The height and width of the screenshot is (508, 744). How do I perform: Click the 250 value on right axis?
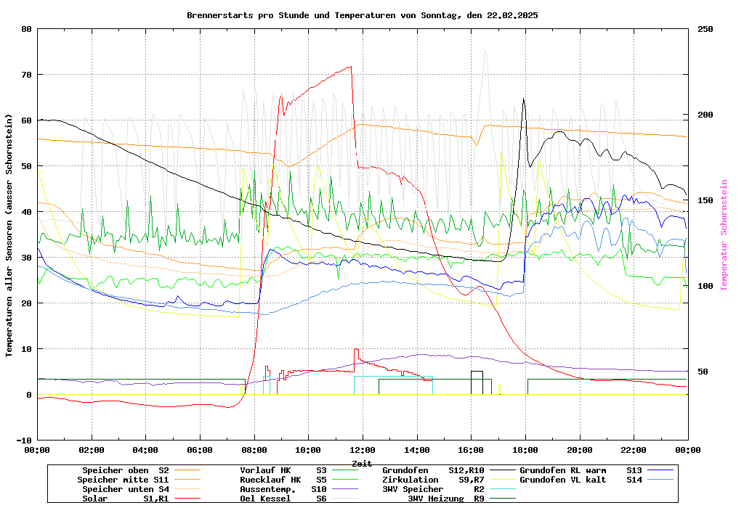(x=705, y=29)
